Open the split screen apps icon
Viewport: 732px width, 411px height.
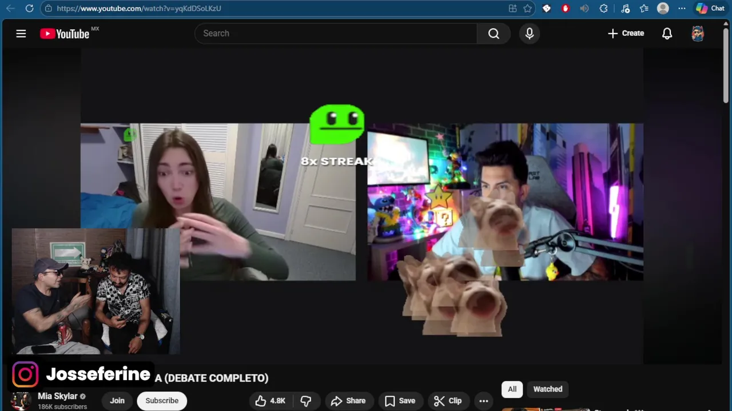(x=512, y=9)
